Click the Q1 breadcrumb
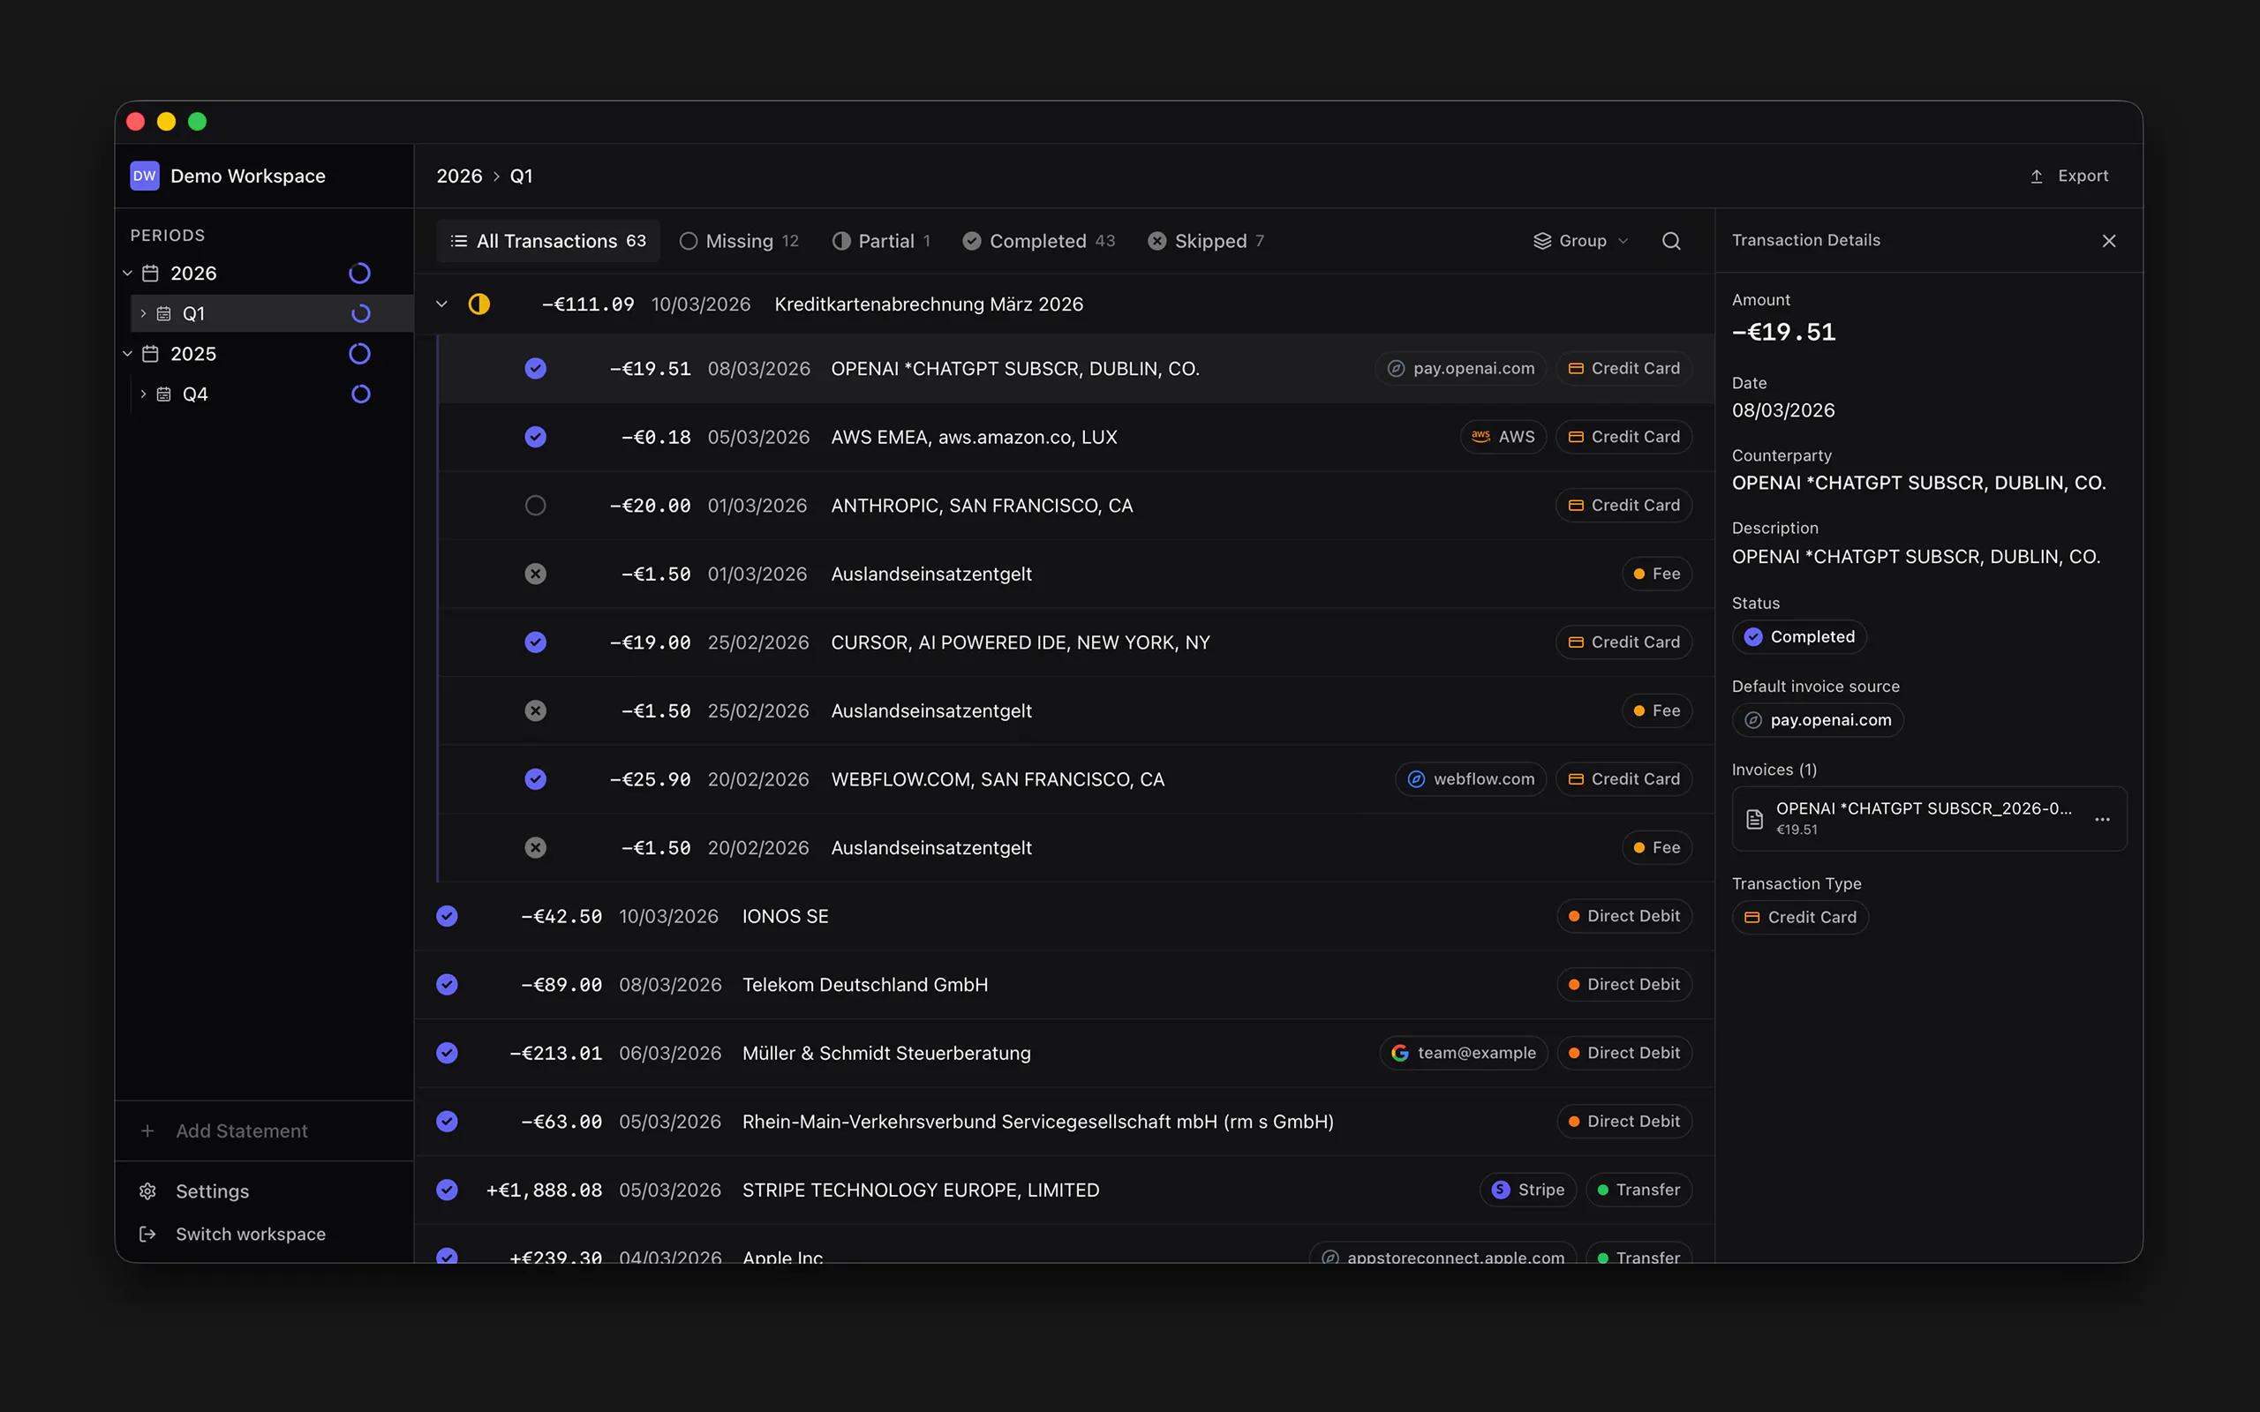This screenshot has height=1412, width=2260. (x=521, y=176)
